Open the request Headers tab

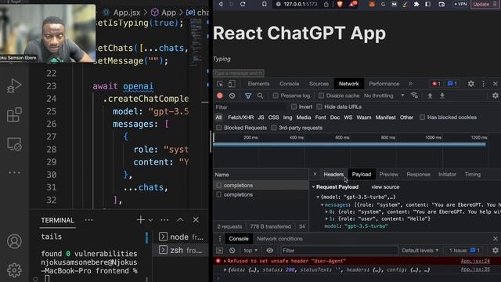click(333, 174)
